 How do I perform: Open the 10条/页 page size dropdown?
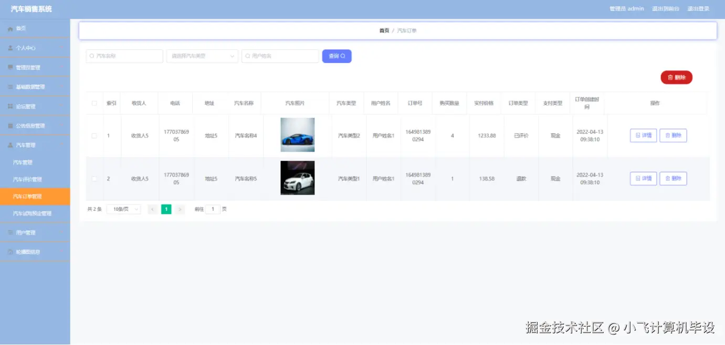[x=123, y=209]
